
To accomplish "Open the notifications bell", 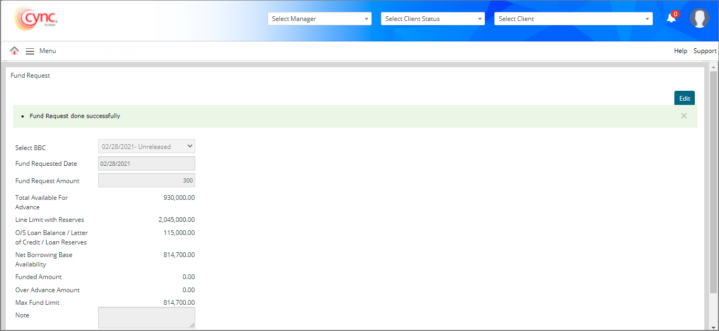I will pyautogui.click(x=671, y=18).
